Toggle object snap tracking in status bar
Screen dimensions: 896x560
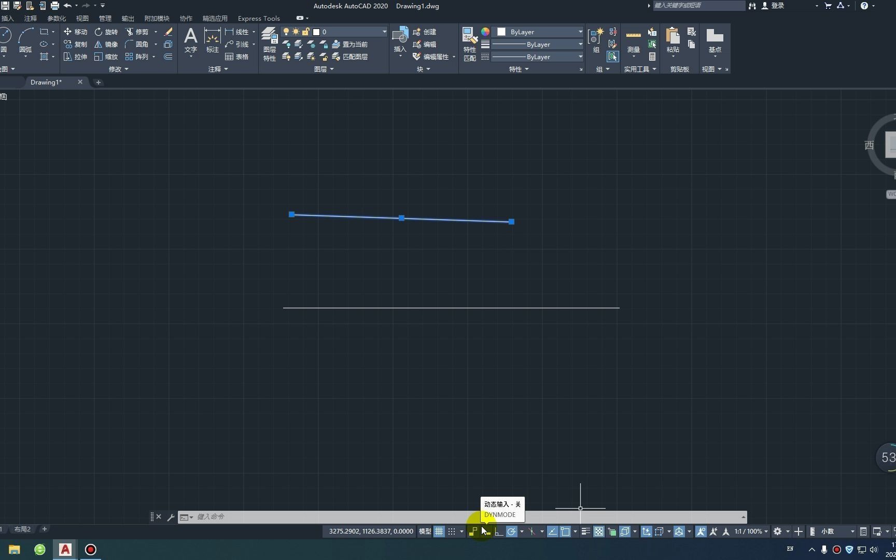pyautogui.click(x=553, y=531)
